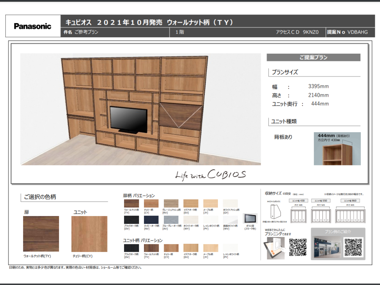The image size is (380, 285).
Task: Click the Panasonic logo
Action: (x=33, y=26)
